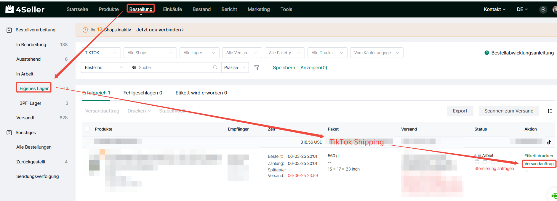Click the Export button
Viewport: 557px width, 201px height.
tap(460, 111)
